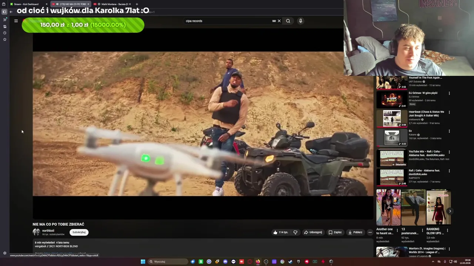Open the RANKING GLOW UPS short thumbnail
The height and width of the screenshot is (266, 474).
(438, 207)
